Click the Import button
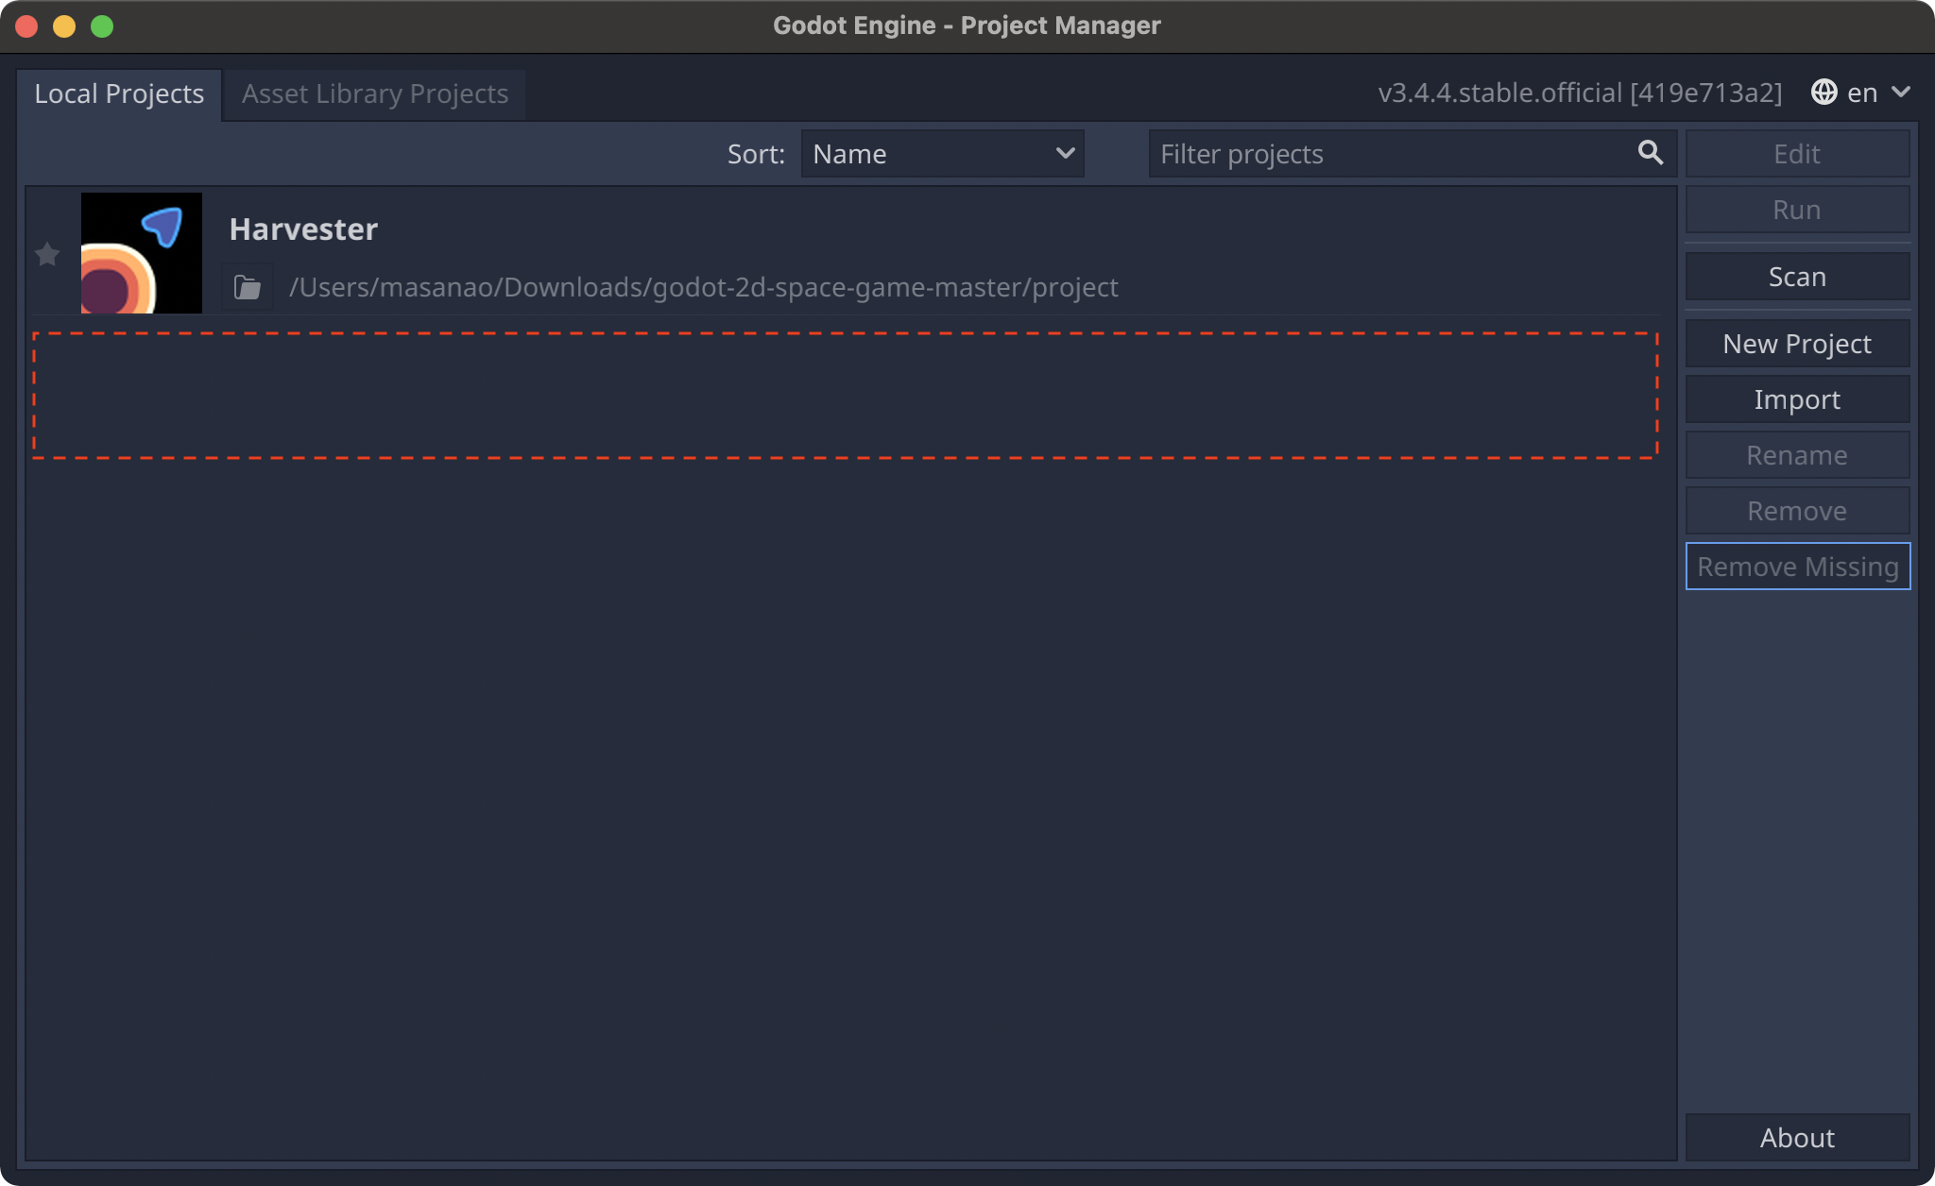 [x=1797, y=399]
